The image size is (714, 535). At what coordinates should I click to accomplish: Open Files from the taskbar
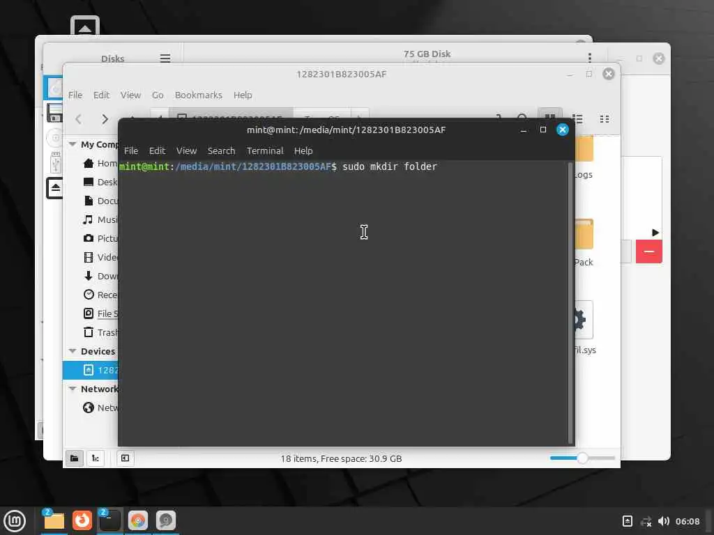coord(54,520)
